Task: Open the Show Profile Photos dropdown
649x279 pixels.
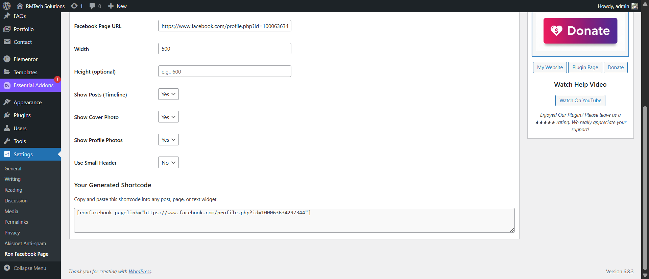Action: (168, 140)
